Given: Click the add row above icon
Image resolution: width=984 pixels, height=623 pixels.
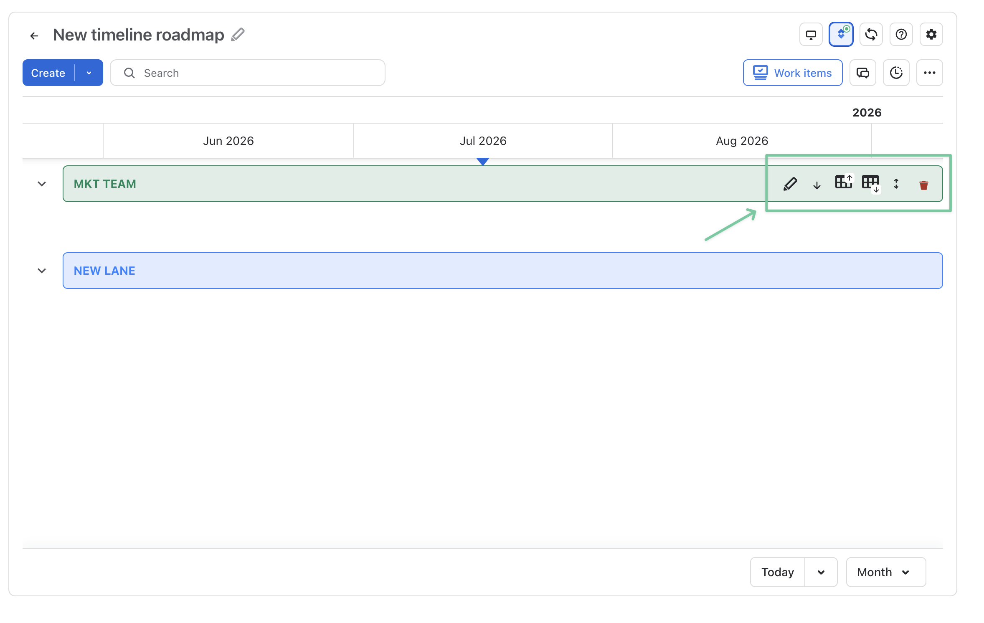Looking at the screenshot, I should pos(844,182).
